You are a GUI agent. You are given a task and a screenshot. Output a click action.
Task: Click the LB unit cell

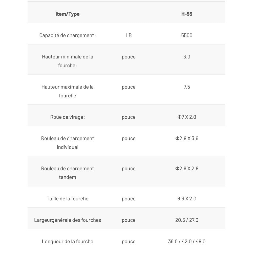129,35
